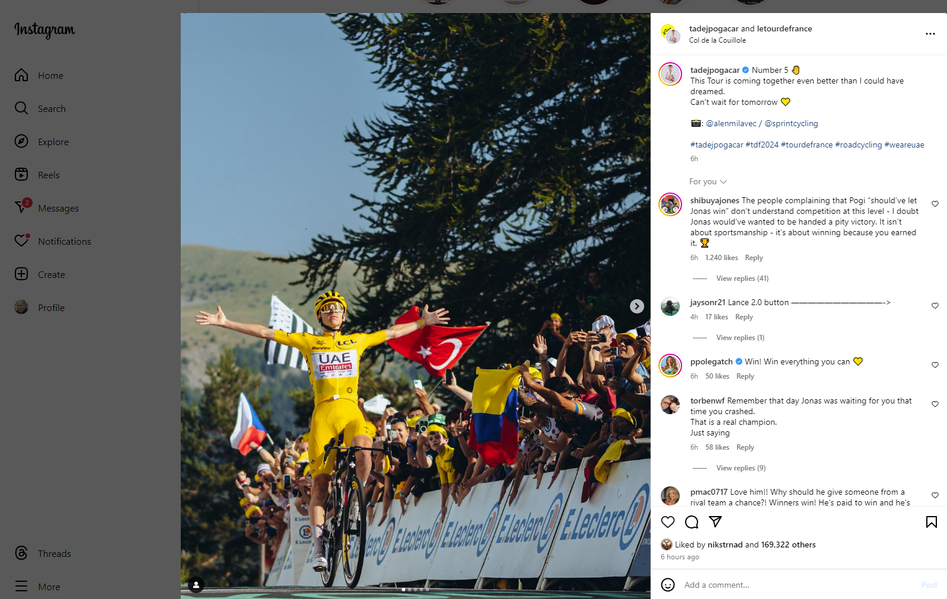Open post options three-dot menu
This screenshot has width=947, height=599.
coord(930,34)
